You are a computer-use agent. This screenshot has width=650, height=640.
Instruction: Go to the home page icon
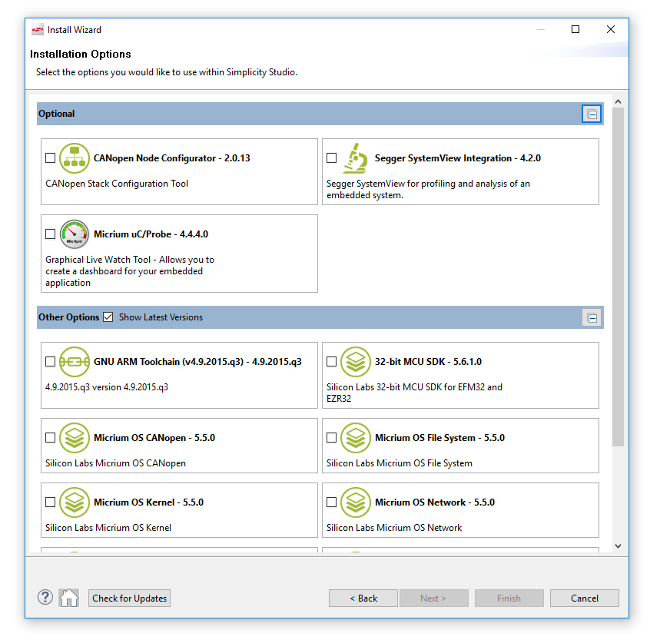(x=69, y=598)
